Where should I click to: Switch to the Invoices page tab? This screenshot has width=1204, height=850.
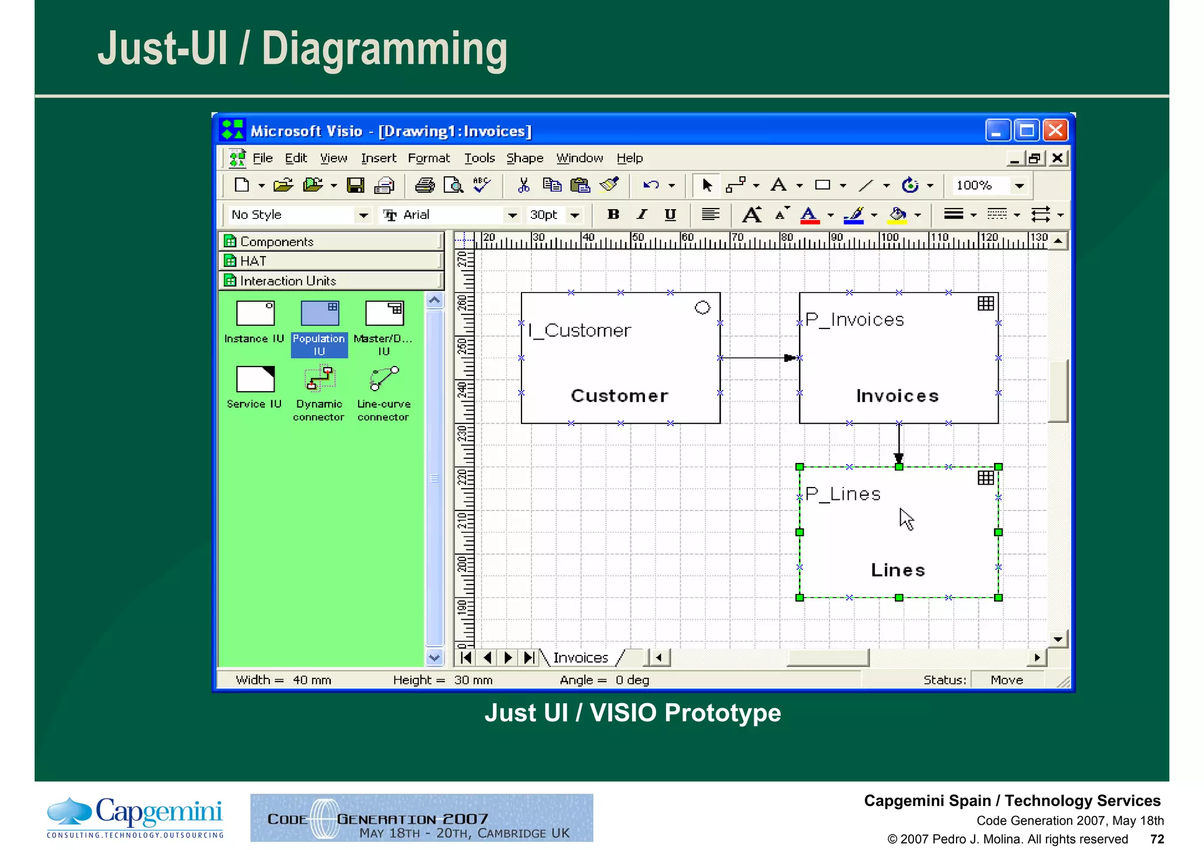pyautogui.click(x=581, y=658)
